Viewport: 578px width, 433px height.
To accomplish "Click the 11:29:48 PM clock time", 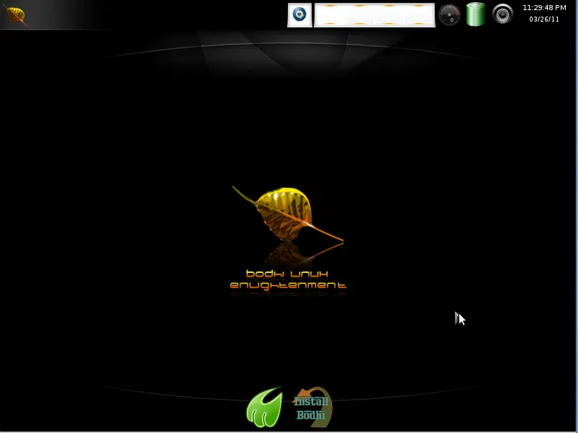I will pos(544,8).
